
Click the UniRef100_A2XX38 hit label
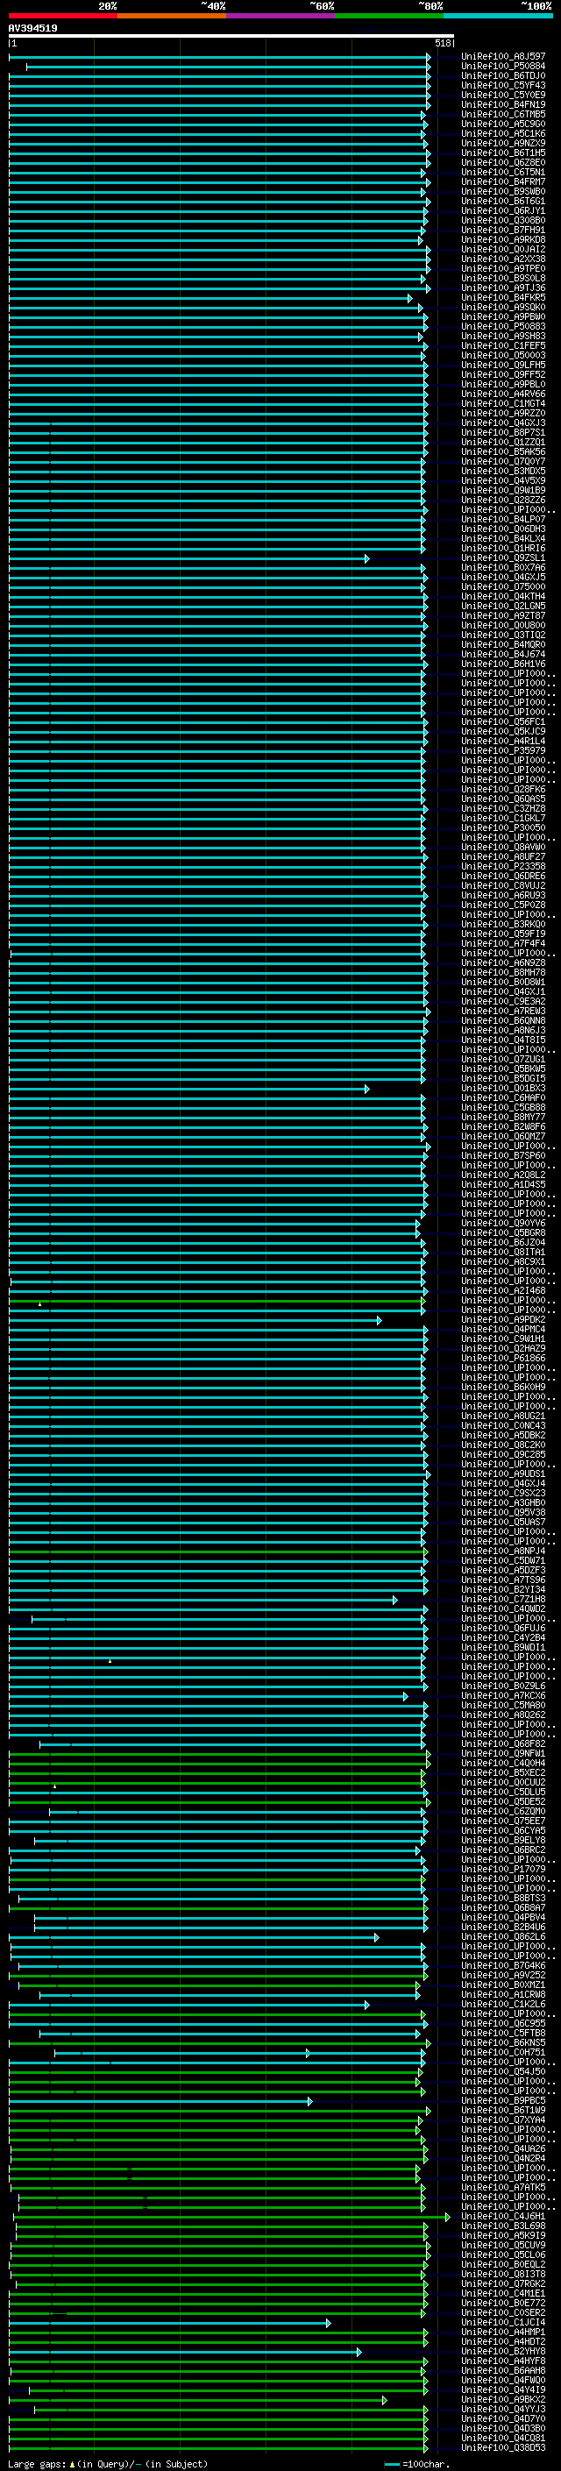[x=502, y=259]
